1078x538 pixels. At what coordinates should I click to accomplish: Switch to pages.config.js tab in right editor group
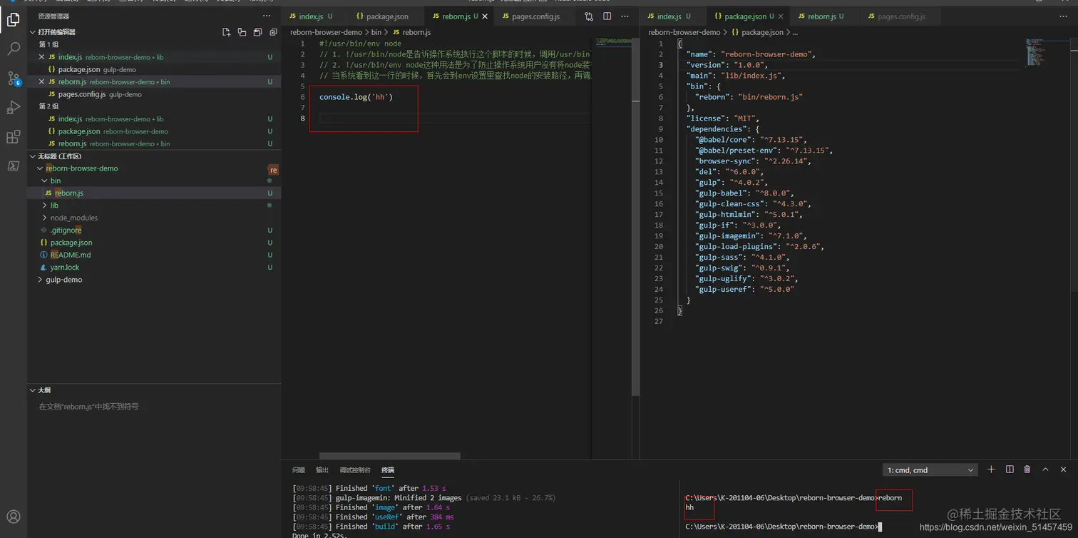[901, 16]
